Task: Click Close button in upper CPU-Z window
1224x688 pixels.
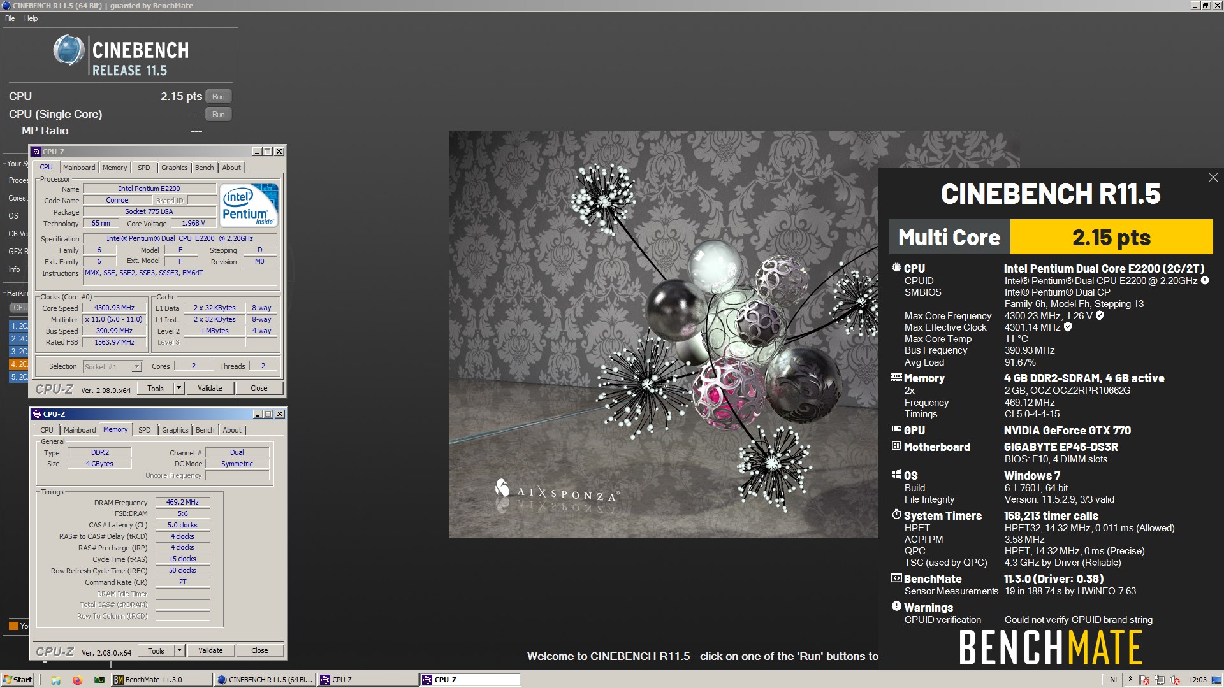Action: [259, 388]
